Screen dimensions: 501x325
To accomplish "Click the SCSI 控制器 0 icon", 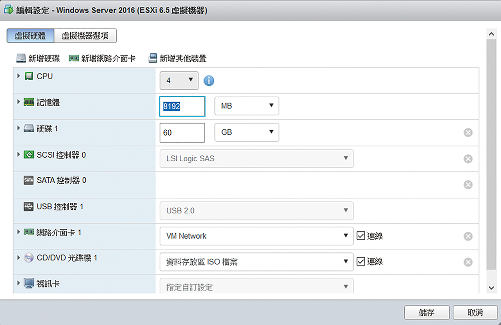I will pos(29,155).
